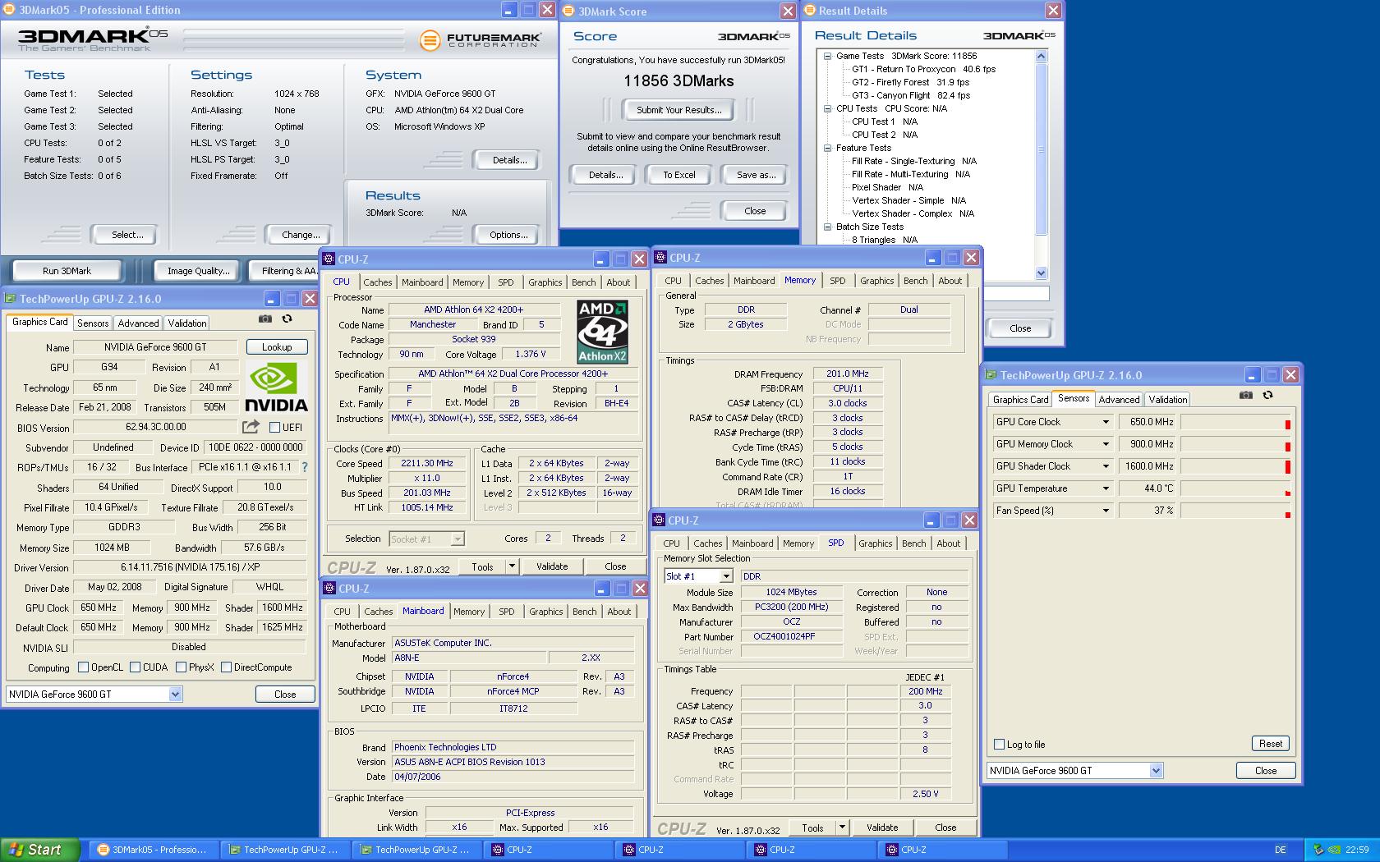Click the system tray clock 22:59
This screenshot has height=862, width=1380.
pos(1357,850)
